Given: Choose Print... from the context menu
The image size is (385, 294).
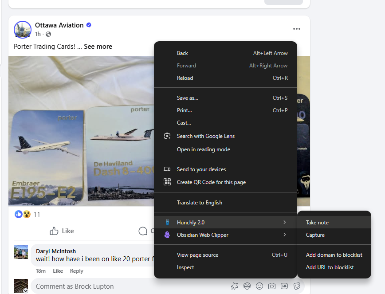Looking at the screenshot, I should tap(225, 110).
